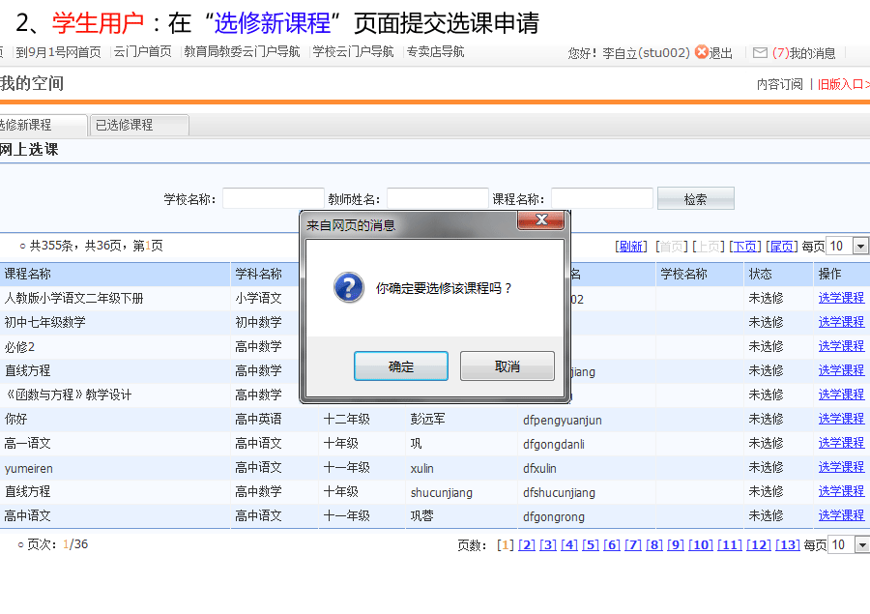Viewport: 870px width, 614px height.
Task: Open the envelope messages icon
Action: [x=760, y=52]
